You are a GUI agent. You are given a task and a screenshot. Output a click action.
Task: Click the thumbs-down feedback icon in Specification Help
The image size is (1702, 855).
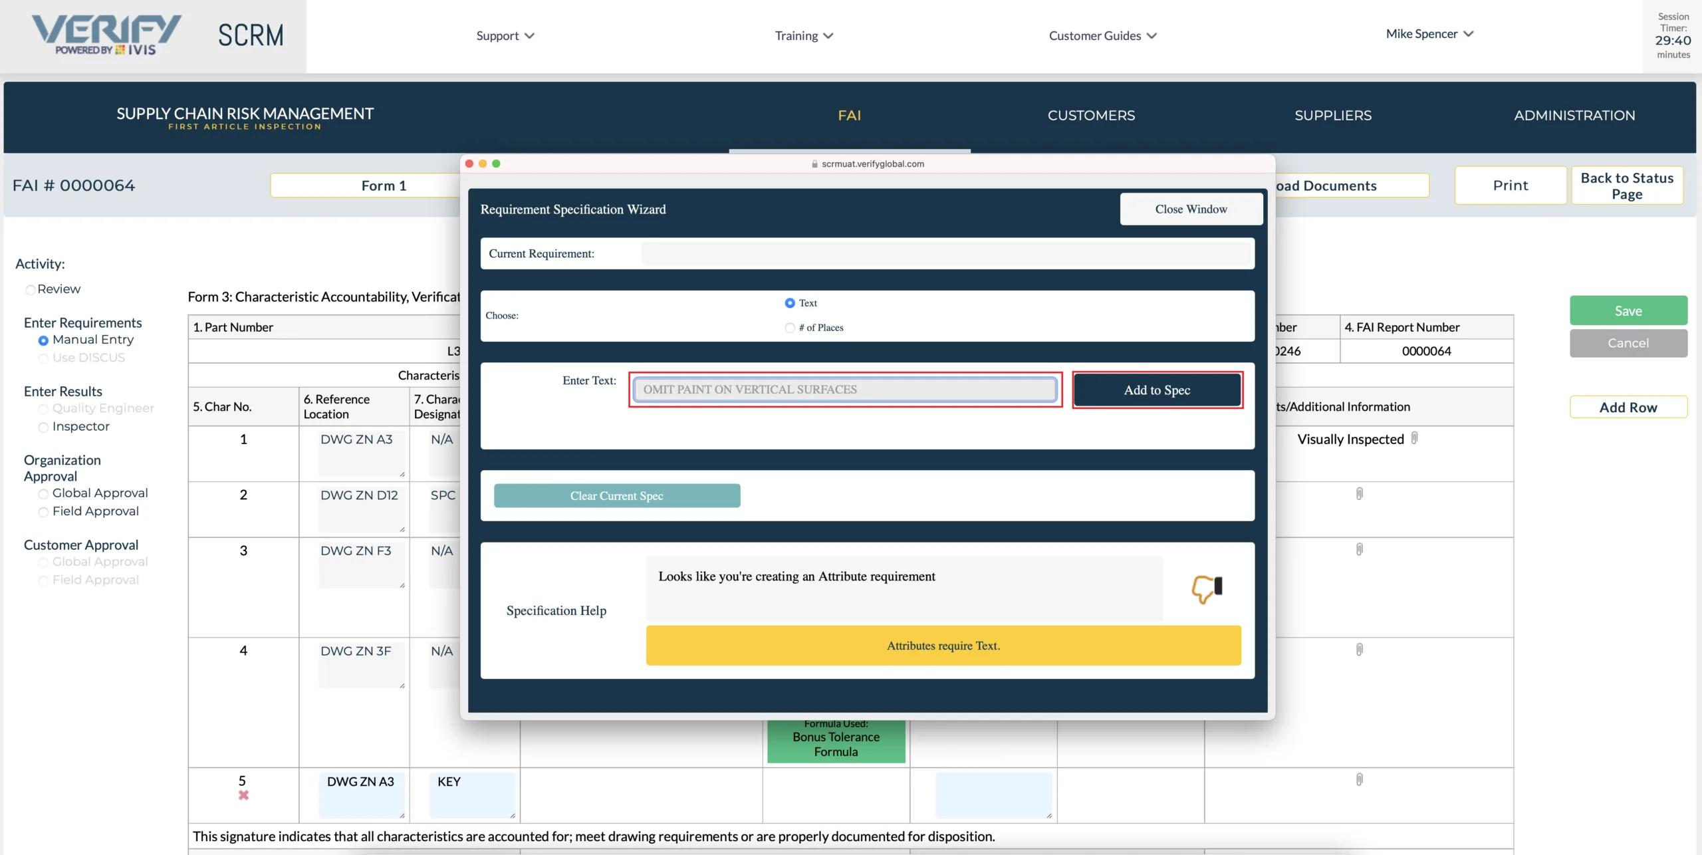pyautogui.click(x=1207, y=589)
